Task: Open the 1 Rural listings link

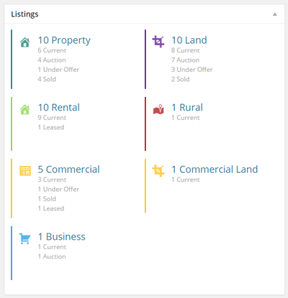Action: click(187, 108)
